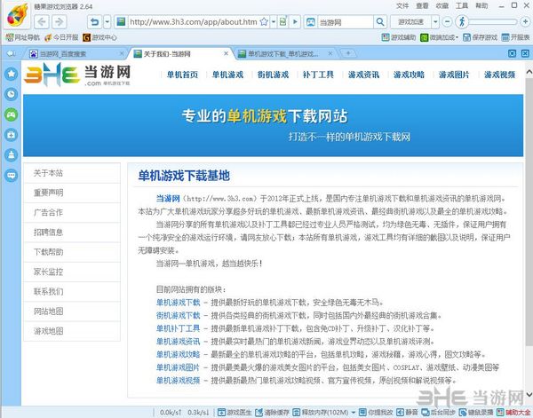Close the 关于我们-当游网 tab
The height and width of the screenshot is (418, 533).
(226, 53)
